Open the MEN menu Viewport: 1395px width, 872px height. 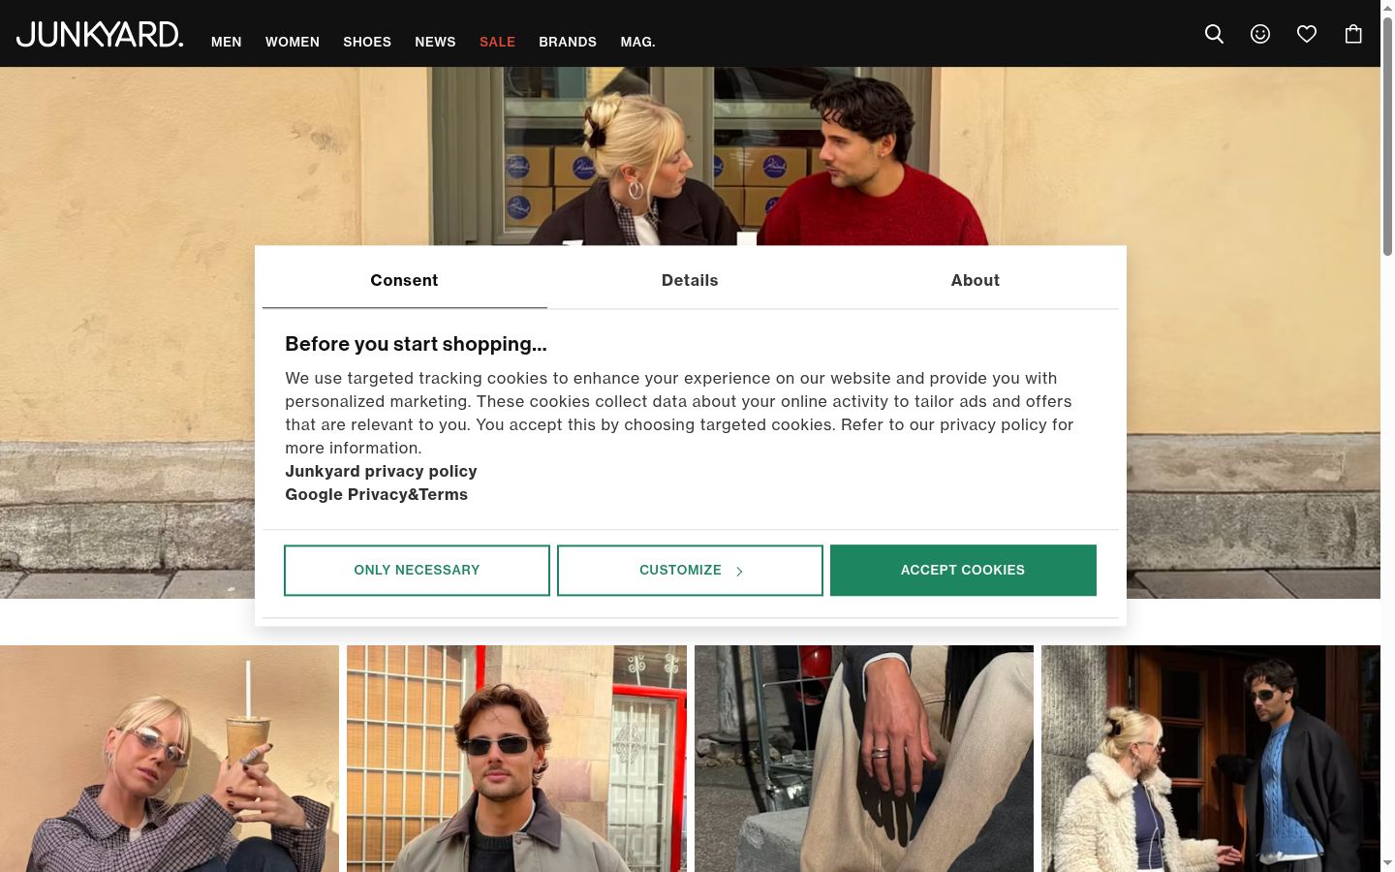coord(227,42)
